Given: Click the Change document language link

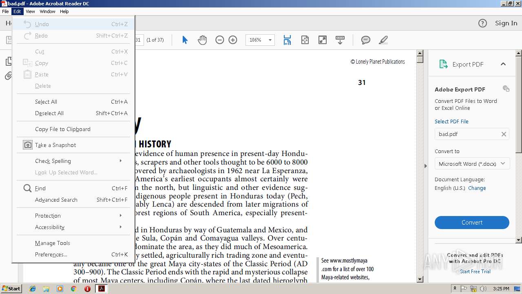Looking at the screenshot, I should click(x=477, y=188).
